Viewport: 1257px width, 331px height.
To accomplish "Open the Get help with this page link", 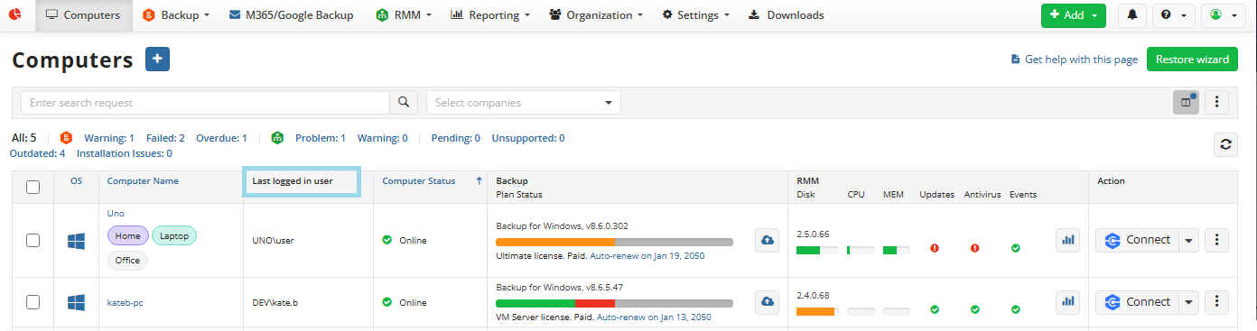I will [1074, 60].
